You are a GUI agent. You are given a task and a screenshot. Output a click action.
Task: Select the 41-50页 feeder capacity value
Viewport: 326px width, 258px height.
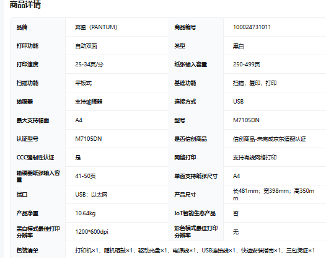(x=86, y=176)
